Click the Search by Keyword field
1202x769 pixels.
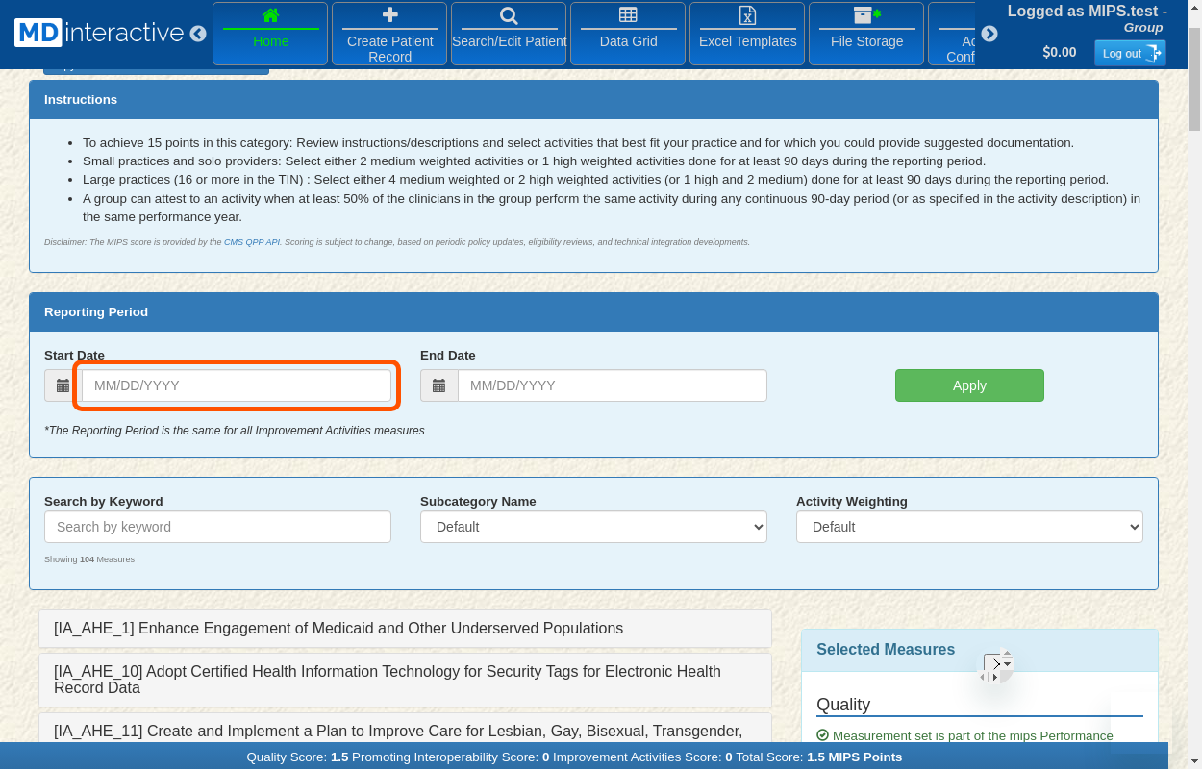pos(217,527)
